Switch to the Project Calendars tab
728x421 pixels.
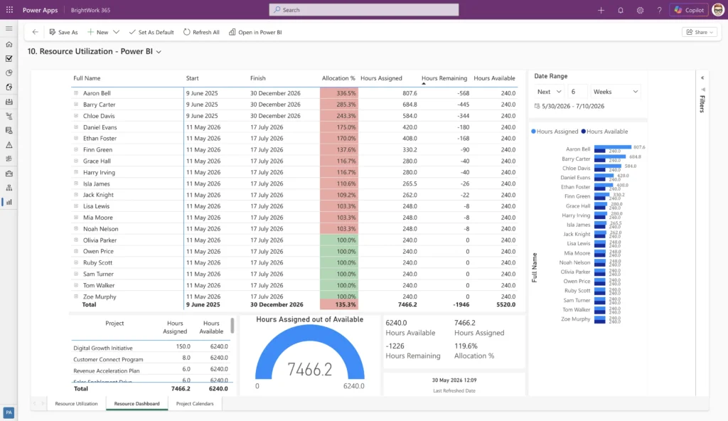point(195,403)
